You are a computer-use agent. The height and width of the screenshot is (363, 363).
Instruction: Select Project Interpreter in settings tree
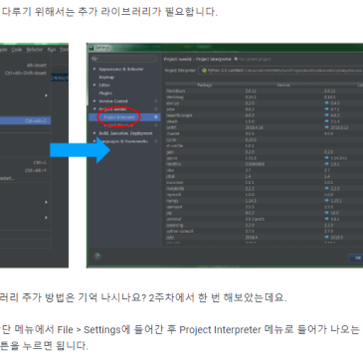point(119,117)
